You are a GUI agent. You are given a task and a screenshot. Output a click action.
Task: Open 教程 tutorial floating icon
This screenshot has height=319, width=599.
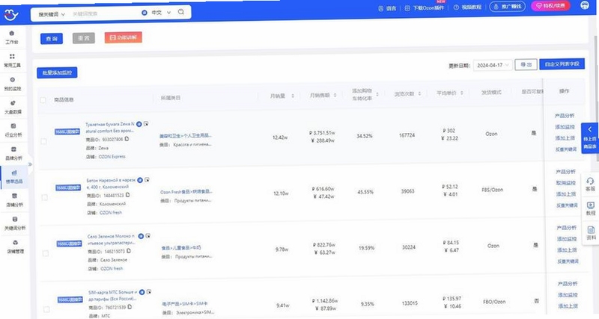[x=591, y=208]
